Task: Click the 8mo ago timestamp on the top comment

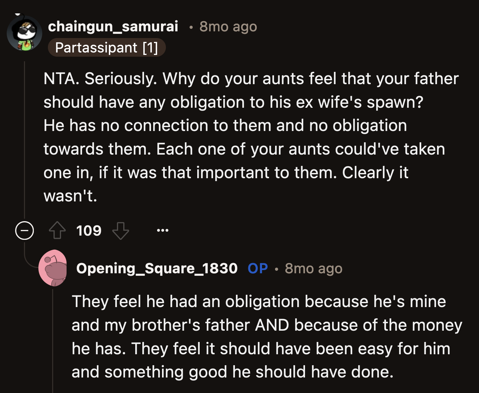Action: click(228, 26)
